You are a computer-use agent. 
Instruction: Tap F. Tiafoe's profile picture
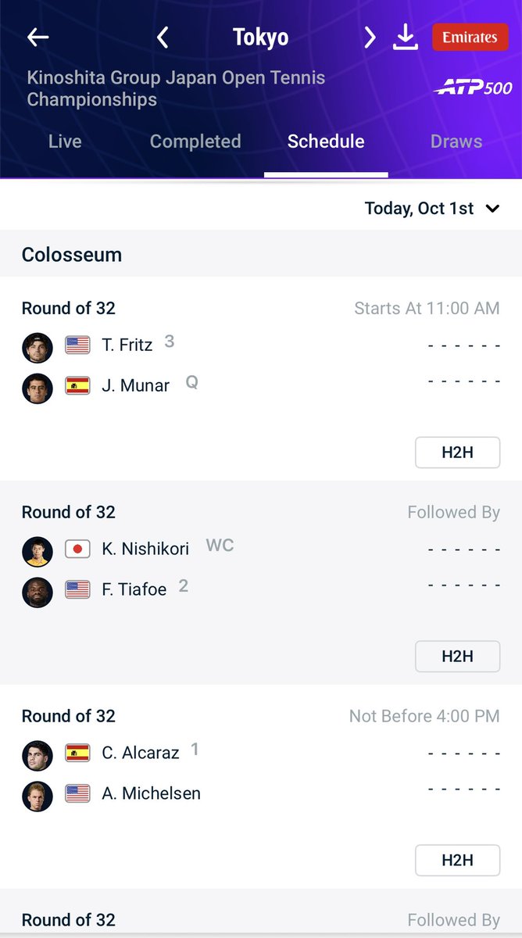38,593
